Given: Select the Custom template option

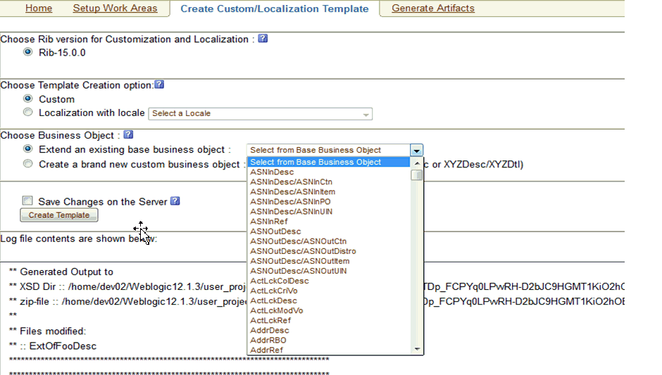Looking at the screenshot, I should click(28, 98).
